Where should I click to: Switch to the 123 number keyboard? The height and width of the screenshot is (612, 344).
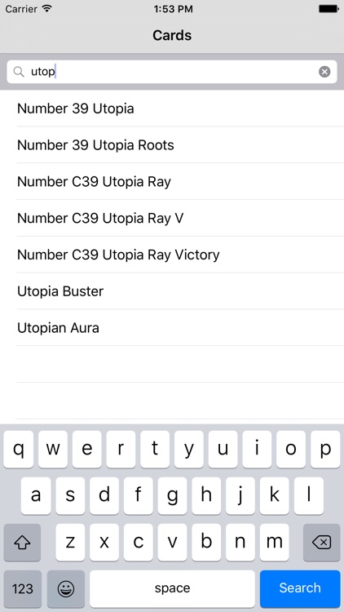coord(23,588)
